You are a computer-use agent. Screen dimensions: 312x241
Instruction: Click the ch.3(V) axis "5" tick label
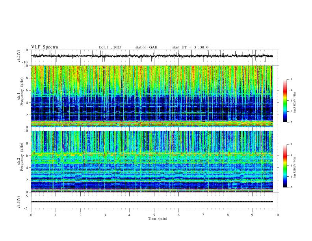click(x=28, y=196)
